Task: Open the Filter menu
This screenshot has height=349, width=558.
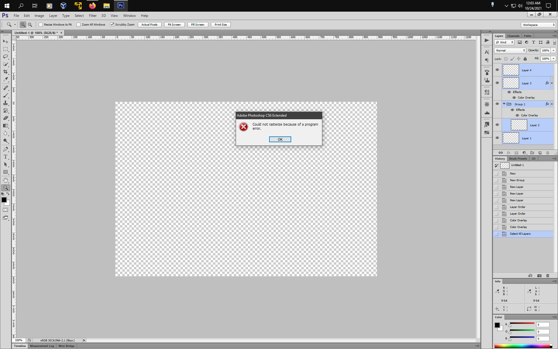Action: tap(93, 16)
